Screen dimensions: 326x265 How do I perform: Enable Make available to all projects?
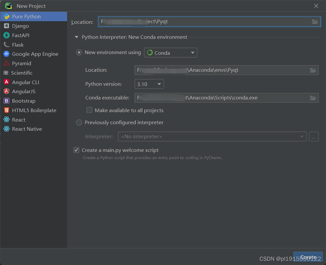(90, 110)
